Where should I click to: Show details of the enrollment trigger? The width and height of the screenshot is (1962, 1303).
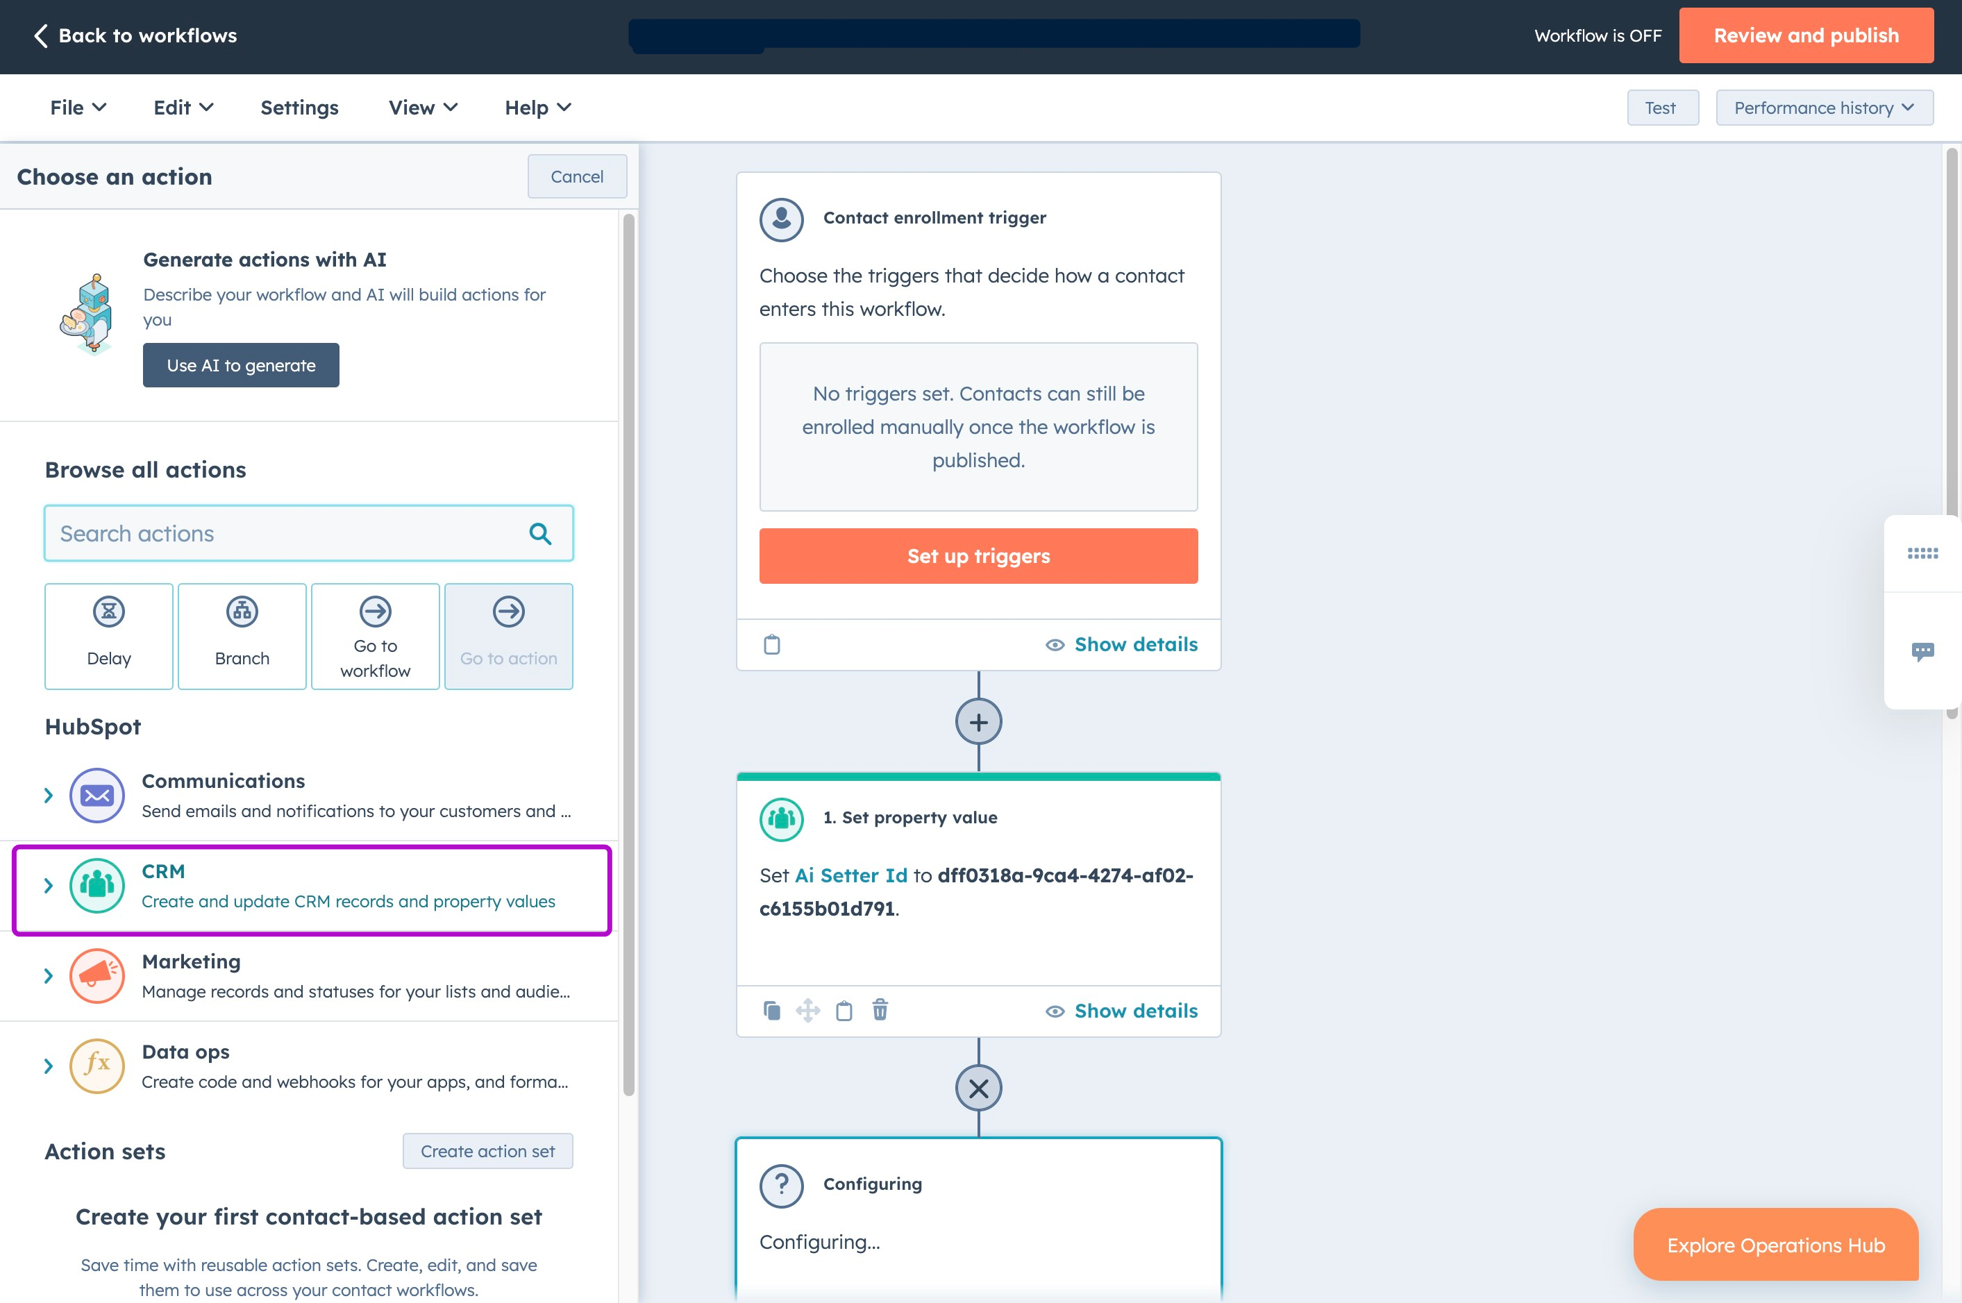click(x=1122, y=645)
